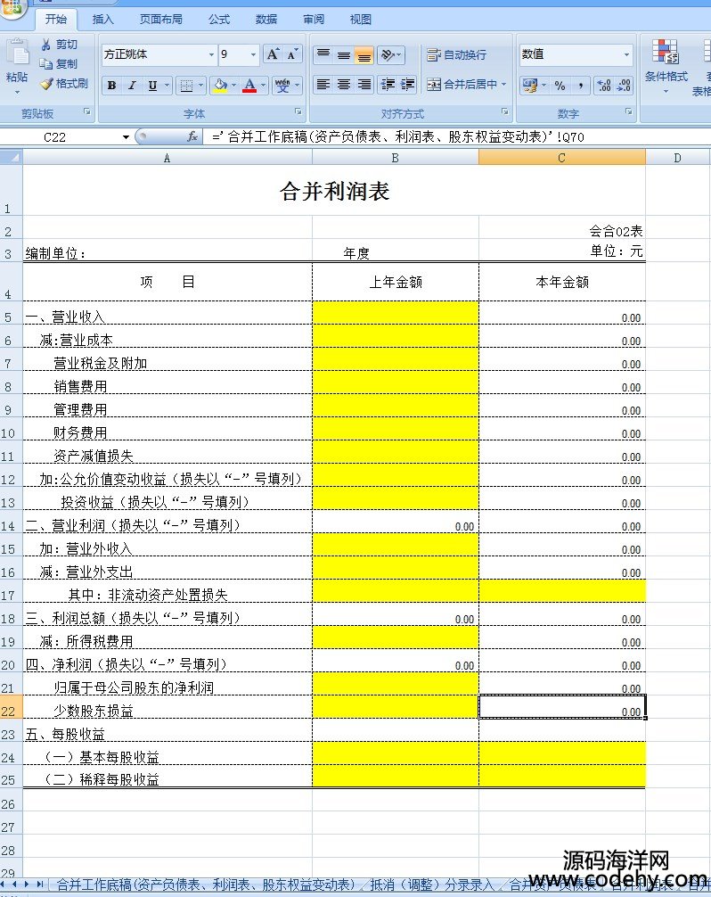The width and height of the screenshot is (711, 897).
Task: Open the number format dropdown 数值
Action: pyautogui.click(x=626, y=54)
